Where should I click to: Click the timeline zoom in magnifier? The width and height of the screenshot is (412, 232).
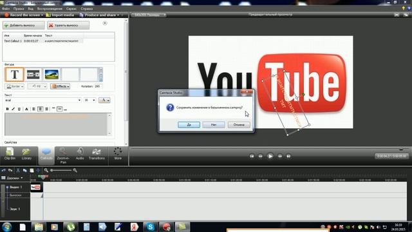(75, 170)
